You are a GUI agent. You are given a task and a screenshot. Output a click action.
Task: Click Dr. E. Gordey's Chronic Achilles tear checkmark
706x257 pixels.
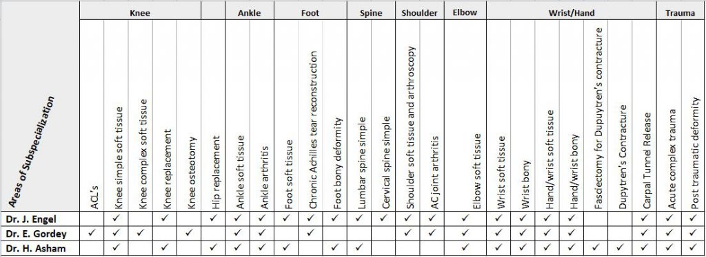pyautogui.click(x=310, y=233)
